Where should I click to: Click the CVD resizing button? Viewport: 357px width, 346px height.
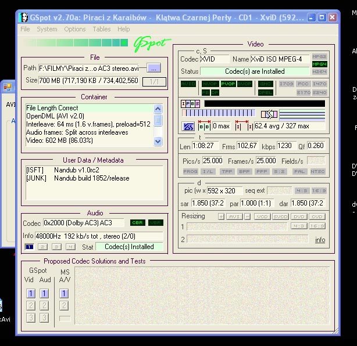tap(317, 217)
